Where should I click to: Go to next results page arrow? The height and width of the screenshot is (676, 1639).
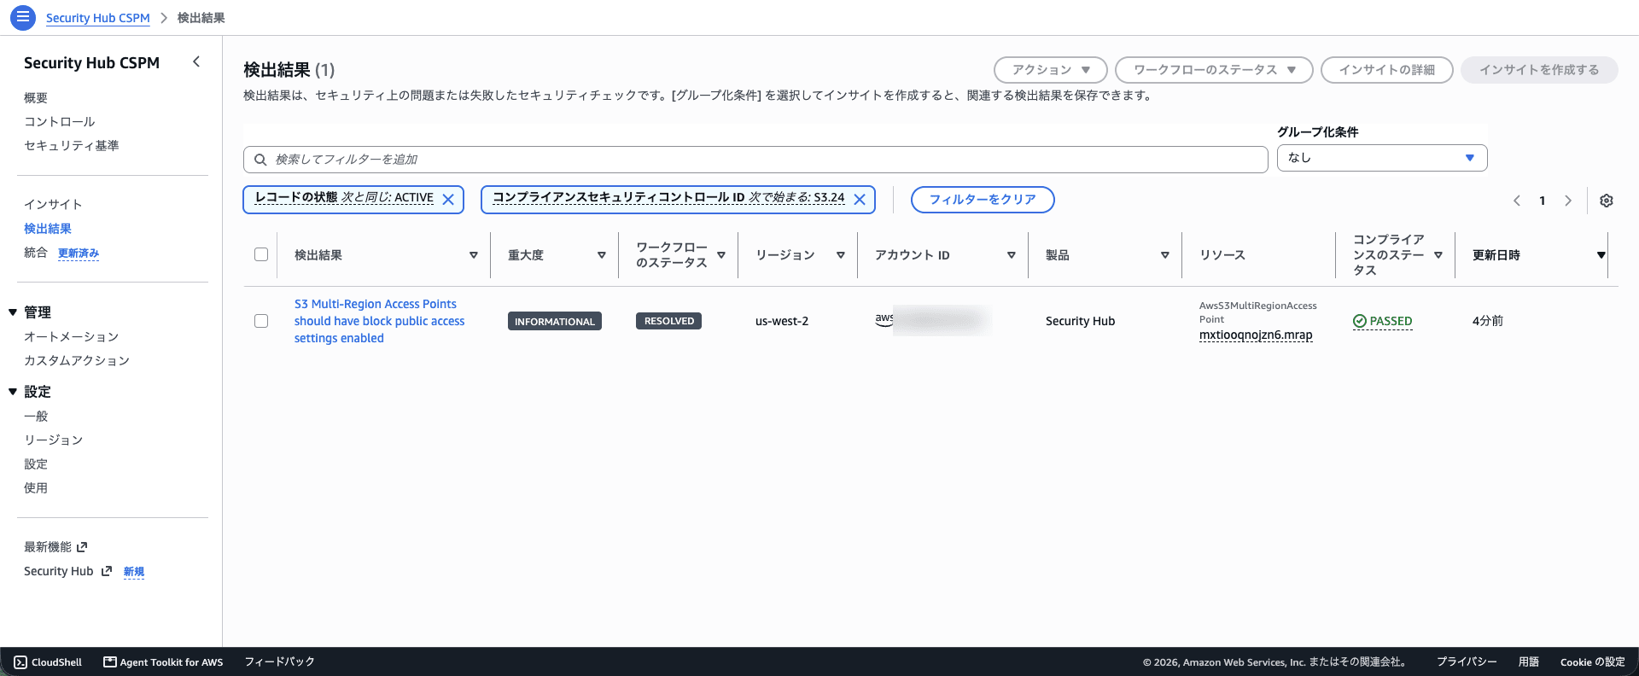click(x=1568, y=201)
